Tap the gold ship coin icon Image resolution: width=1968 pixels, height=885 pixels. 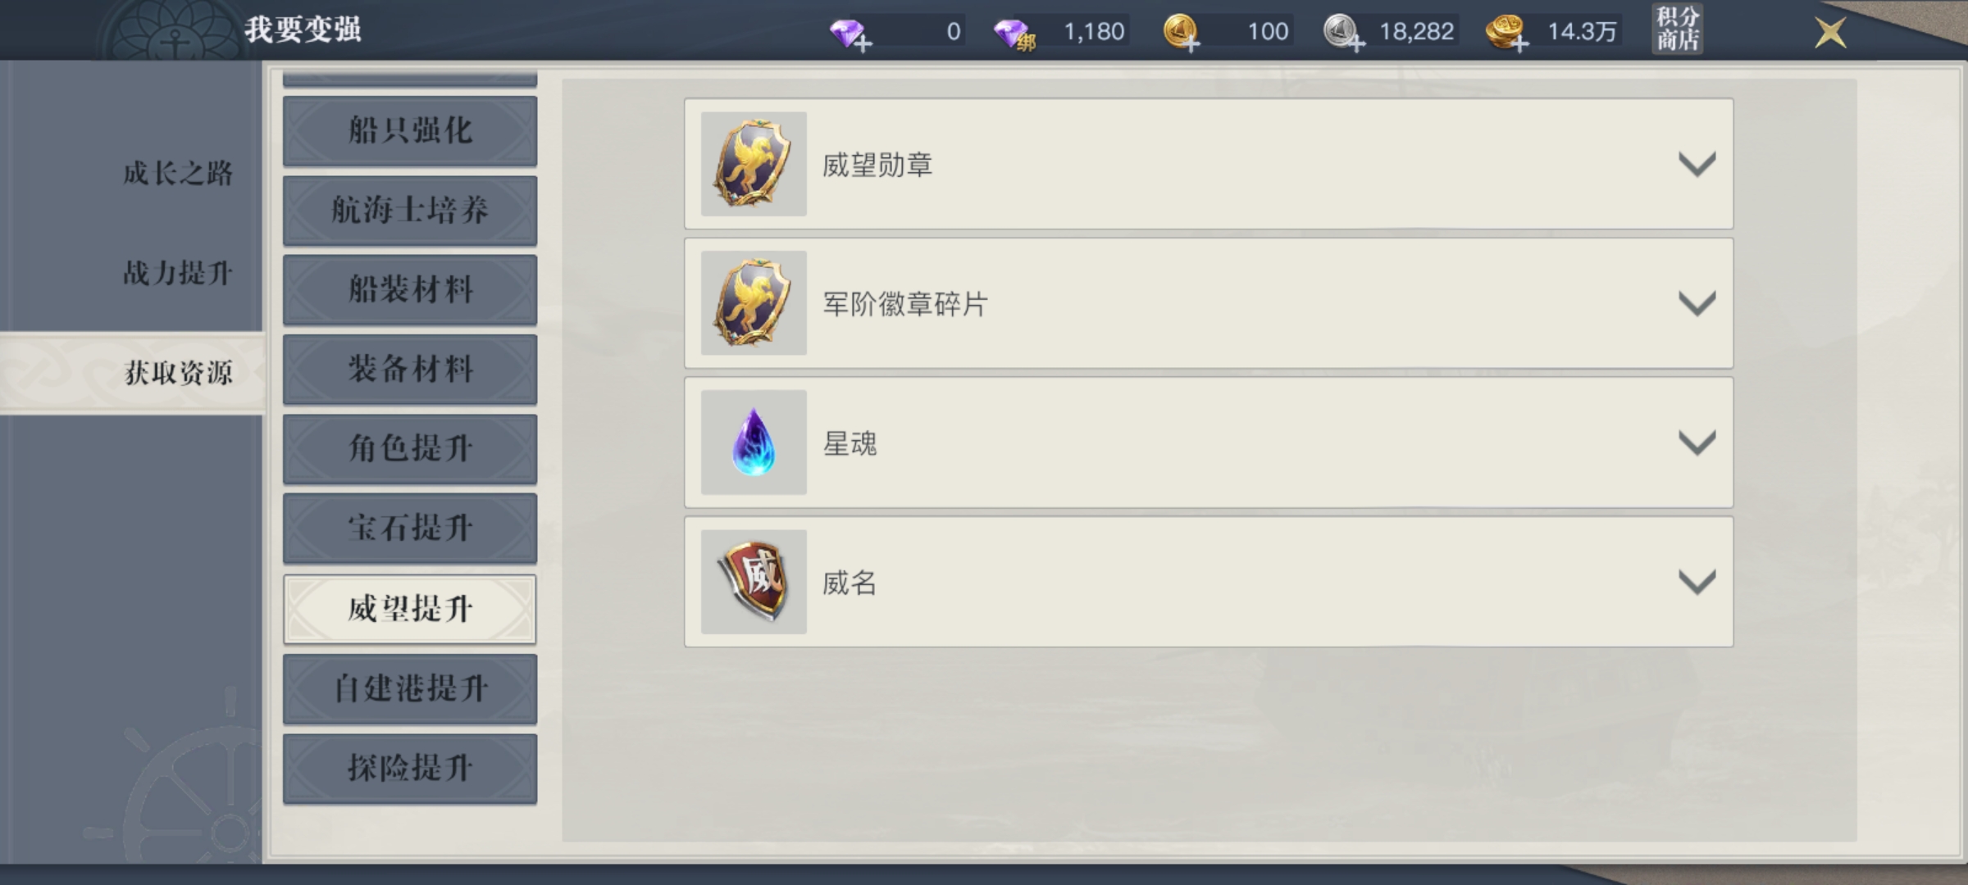[1181, 33]
